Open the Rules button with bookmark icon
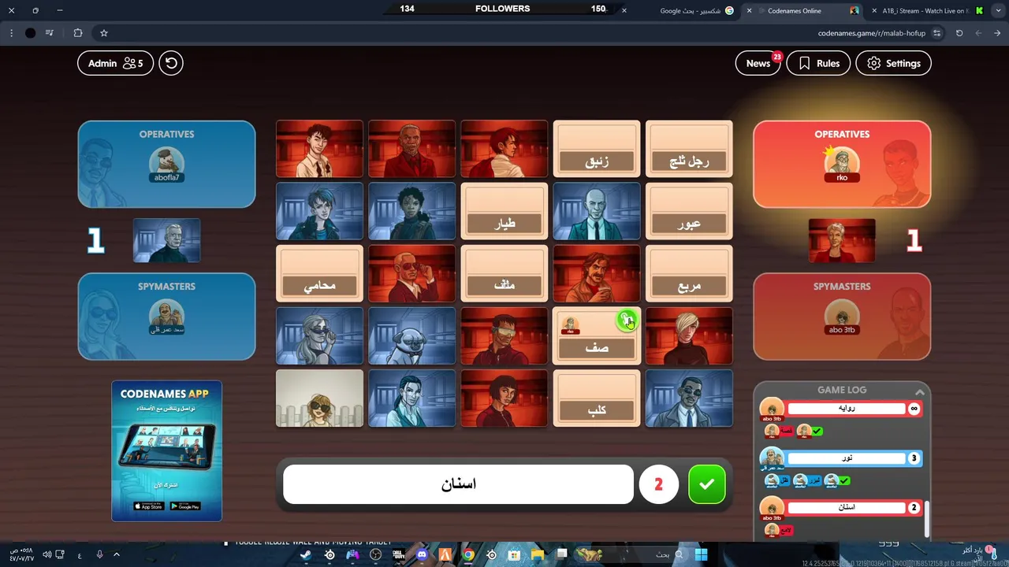The image size is (1009, 567). pyautogui.click(x=819, y=63)
